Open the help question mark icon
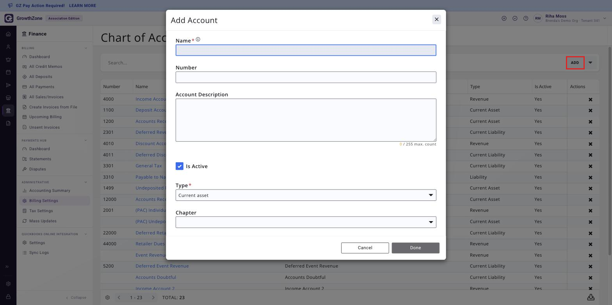The image size is (612, 305). coord(526,18)
